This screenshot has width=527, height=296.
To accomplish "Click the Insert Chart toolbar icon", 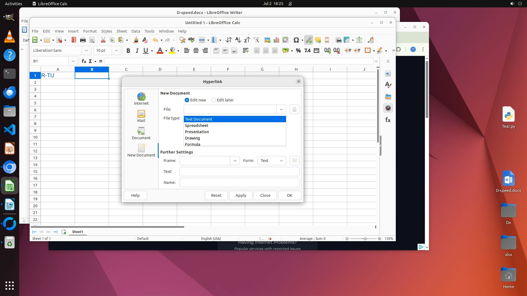I will coord(276,40).
